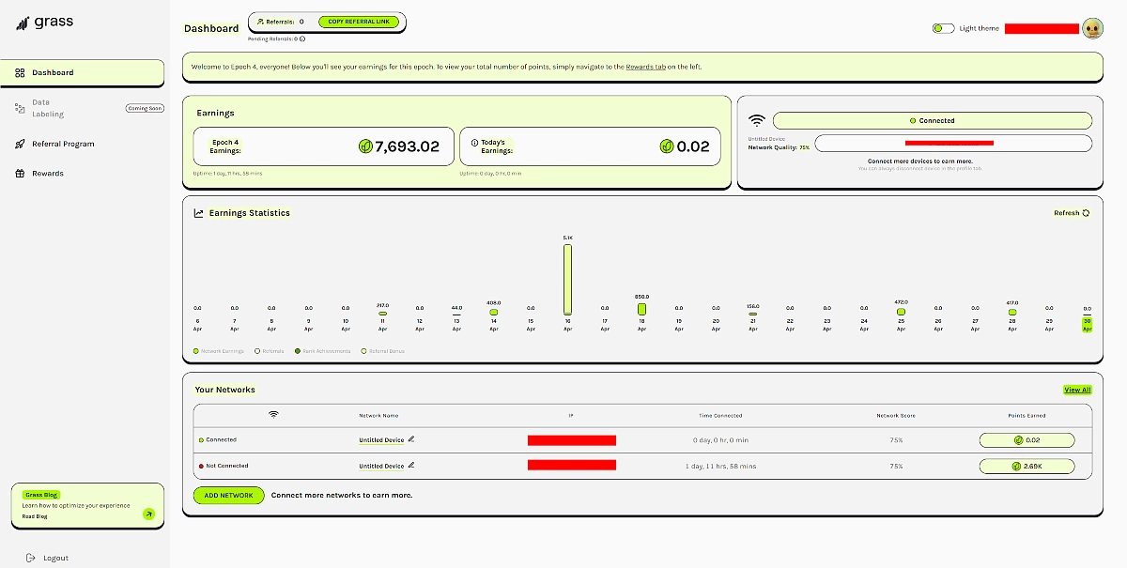Edit name of the Not Connected device
This screenshot has height=568, width=1127.
[411, 466]
